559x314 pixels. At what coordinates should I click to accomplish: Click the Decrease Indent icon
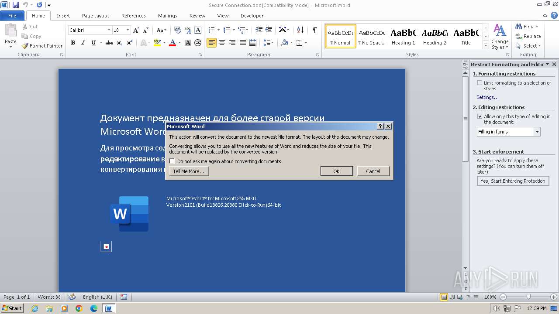259,30
